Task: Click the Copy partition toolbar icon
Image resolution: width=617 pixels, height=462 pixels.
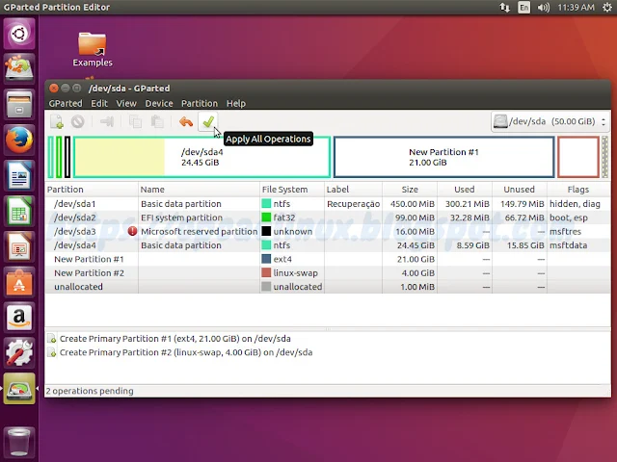Action: (x=135, y=122)
